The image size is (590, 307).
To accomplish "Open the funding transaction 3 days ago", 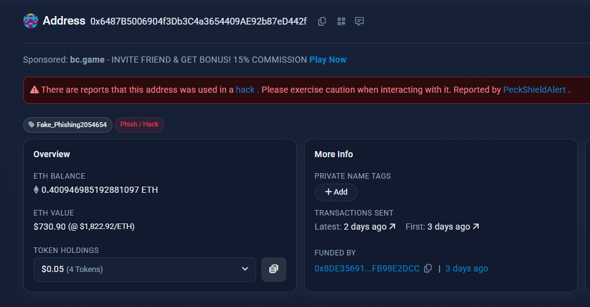I will click(466, 268).
